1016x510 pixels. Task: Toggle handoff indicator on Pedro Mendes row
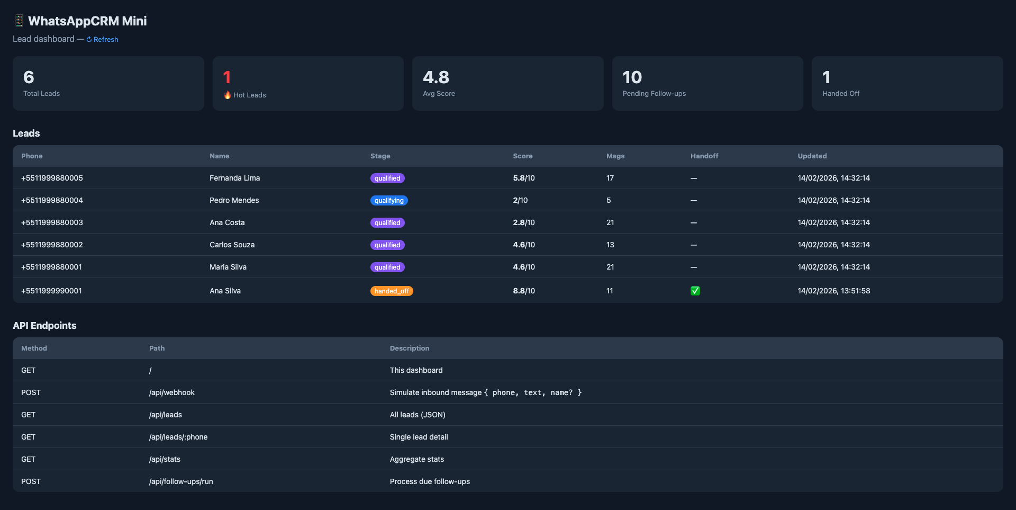(693, 200)
